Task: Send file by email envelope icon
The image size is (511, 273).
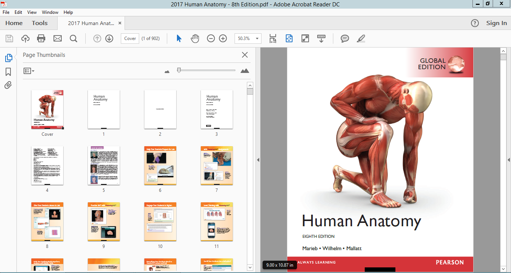Action: tap(58, 39)
